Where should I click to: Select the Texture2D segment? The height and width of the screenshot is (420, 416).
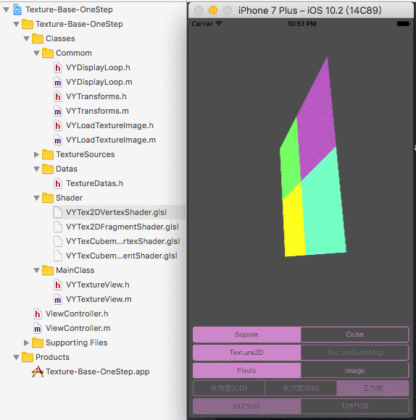click(246, 353)
